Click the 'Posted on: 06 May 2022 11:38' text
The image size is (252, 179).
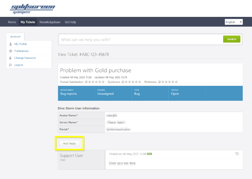click(127, 154)
